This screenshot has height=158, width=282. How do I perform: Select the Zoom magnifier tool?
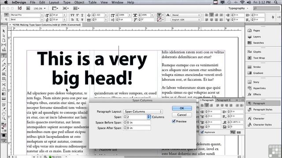[x=4, y=118]
